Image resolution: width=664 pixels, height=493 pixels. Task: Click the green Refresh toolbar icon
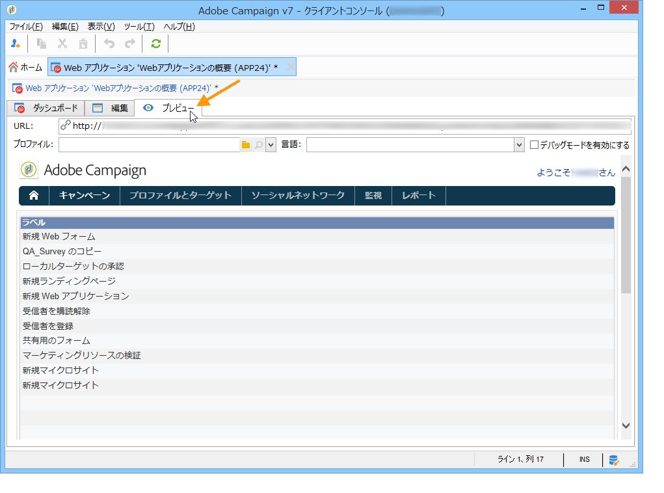click(156, 44)
